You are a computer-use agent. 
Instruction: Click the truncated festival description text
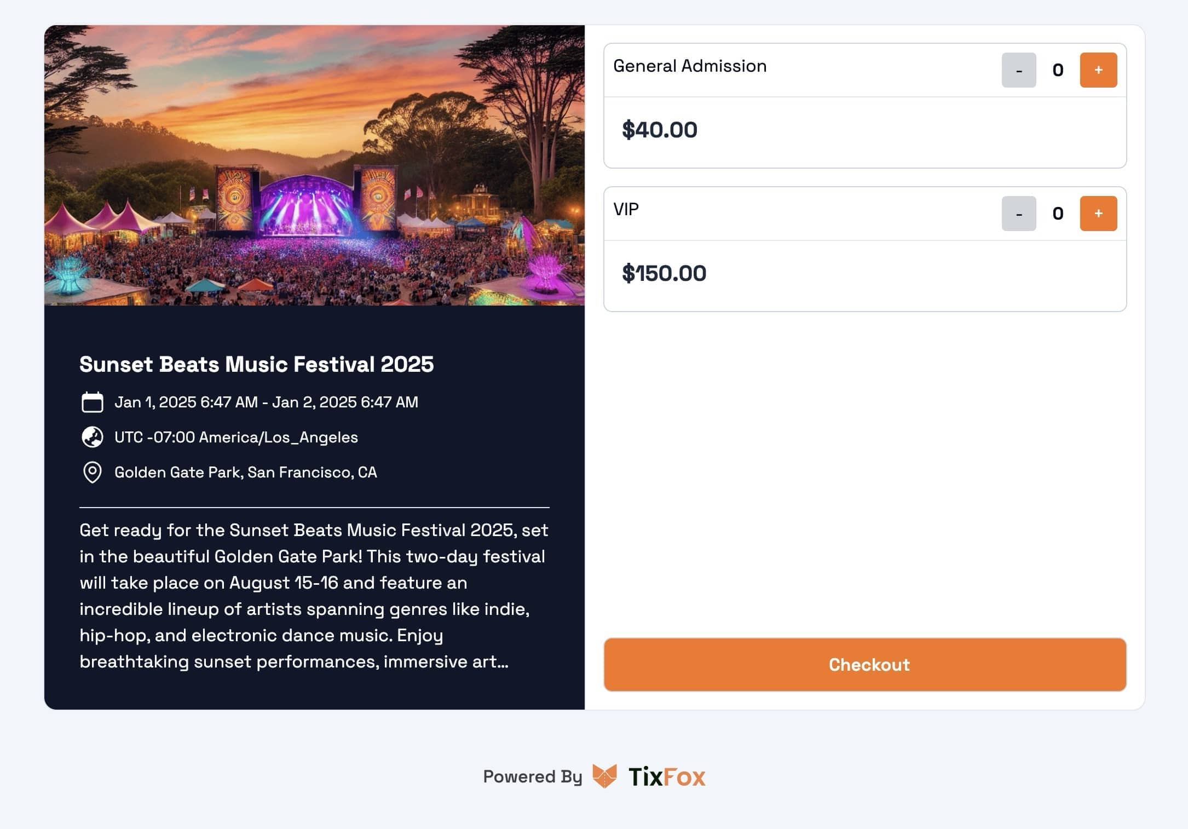click(314, 596)
